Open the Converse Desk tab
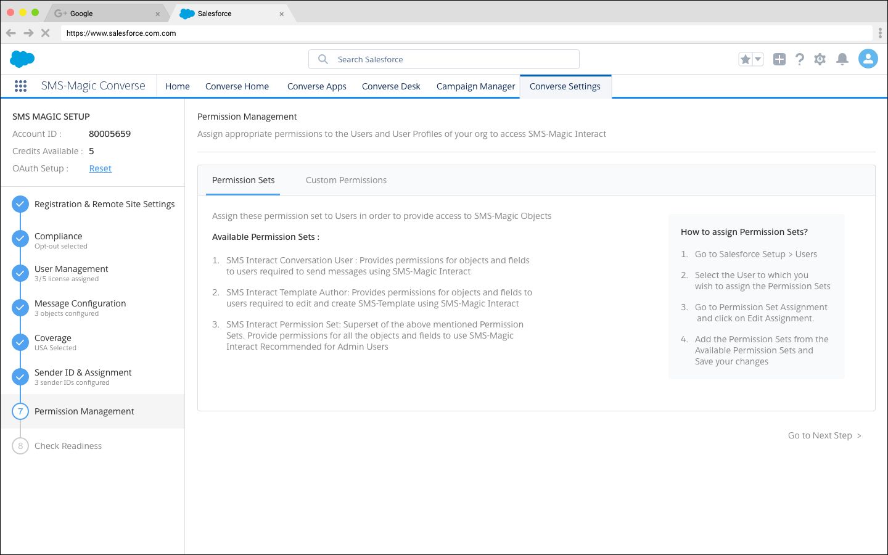888x555 pixels. tap(391, 86)
